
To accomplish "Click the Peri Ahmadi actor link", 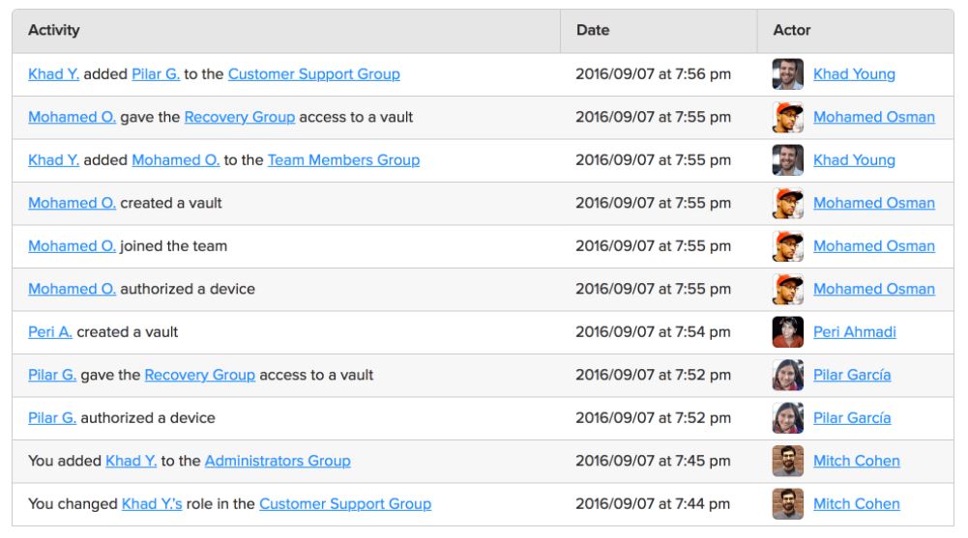I will point(855,332).
